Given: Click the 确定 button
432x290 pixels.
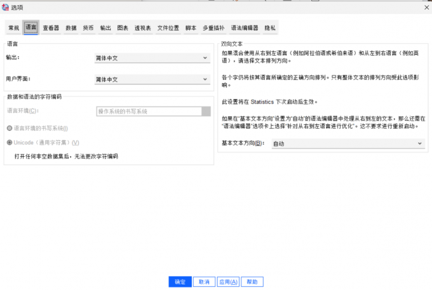Looking at the screenshot, I should tap(180, 282).
